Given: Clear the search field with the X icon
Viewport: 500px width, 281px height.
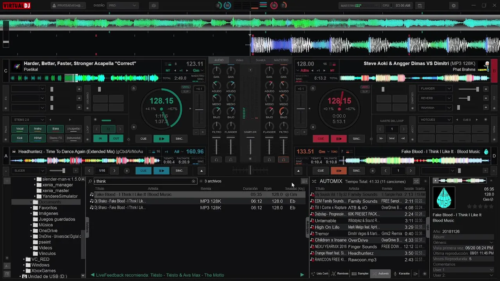Looking at the screenshot, I should pyautogui.click(x=193, y=181).
